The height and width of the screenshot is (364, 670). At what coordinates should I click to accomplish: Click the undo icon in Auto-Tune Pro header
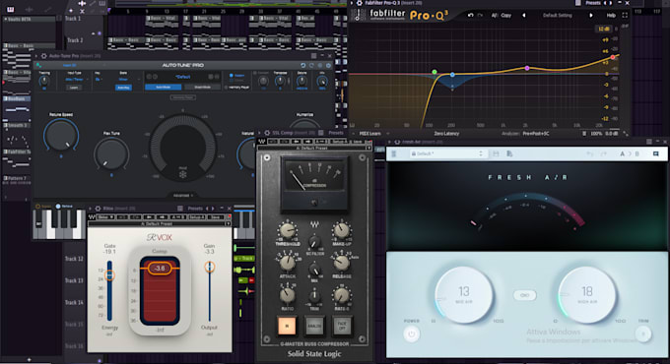coord(302,65)
